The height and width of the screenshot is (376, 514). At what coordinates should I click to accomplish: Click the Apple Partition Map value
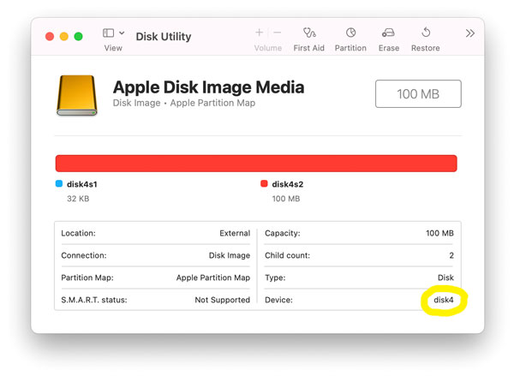pos(212,278)
